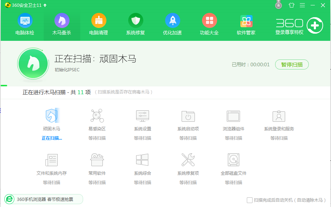Click the medal badge icon in title bar

279,5
